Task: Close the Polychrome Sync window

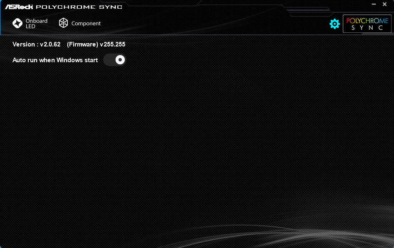Action: click(384, 4)
